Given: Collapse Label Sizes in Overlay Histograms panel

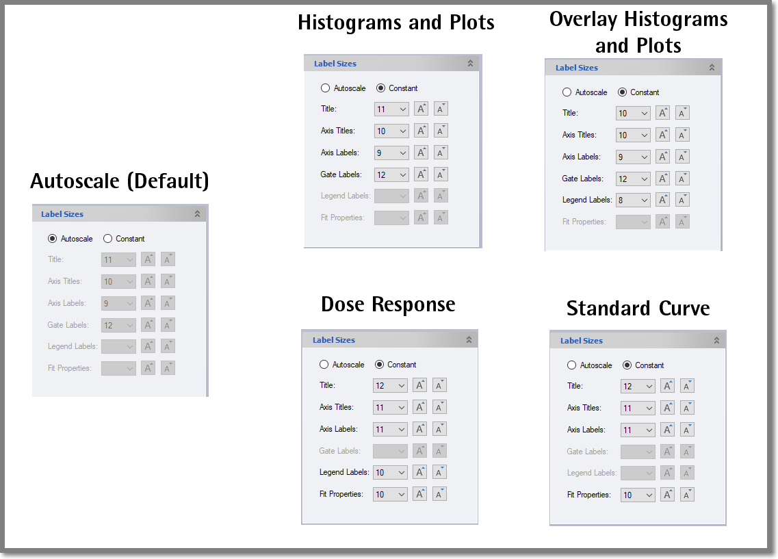Looking at the screenshot, I should (712, 68).
